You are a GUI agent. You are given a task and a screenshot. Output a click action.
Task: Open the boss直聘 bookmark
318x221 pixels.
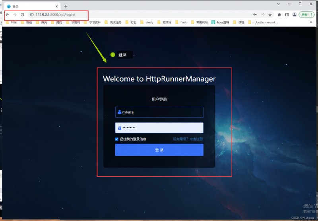[220, 22]
